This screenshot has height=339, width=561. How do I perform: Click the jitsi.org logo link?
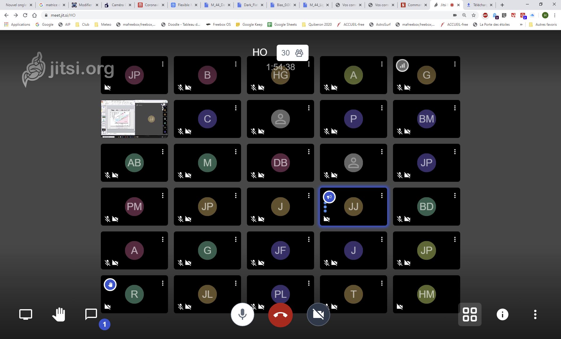tap(68, 70)
